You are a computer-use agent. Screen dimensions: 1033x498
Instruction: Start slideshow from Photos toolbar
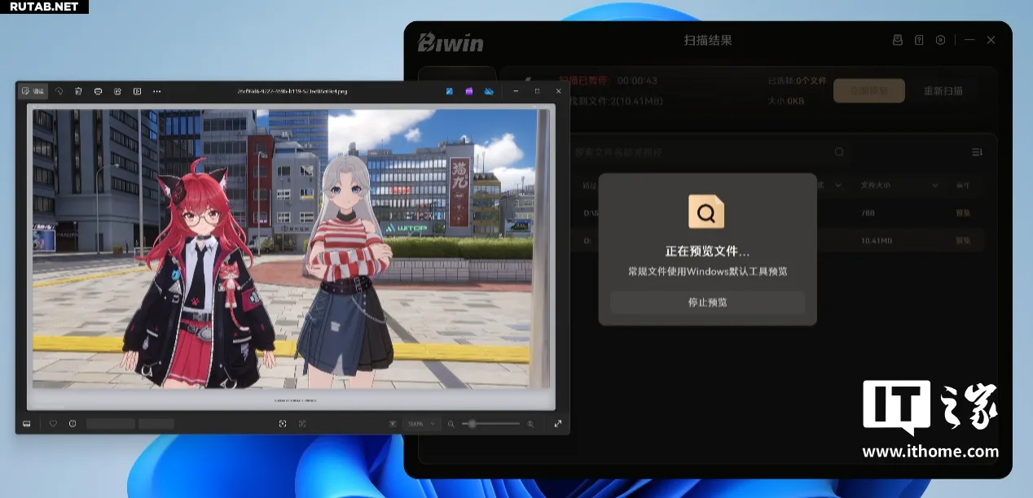[137, 91]
